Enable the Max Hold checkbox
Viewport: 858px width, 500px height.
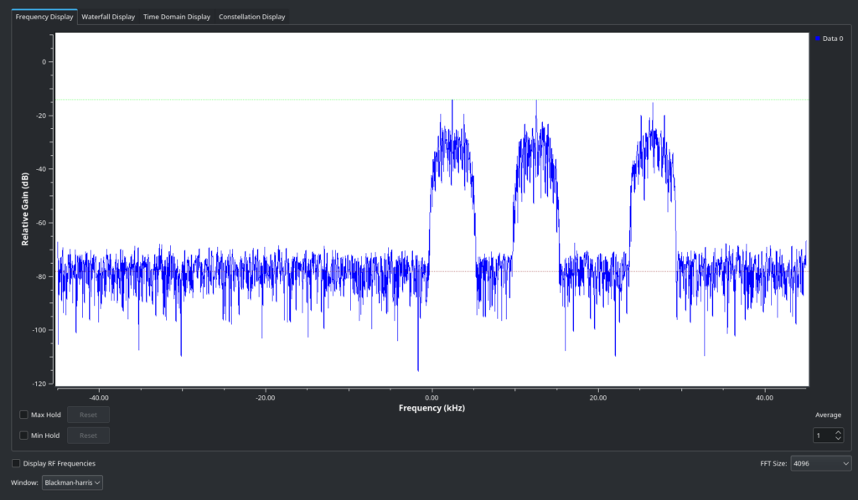pos(23,415)
